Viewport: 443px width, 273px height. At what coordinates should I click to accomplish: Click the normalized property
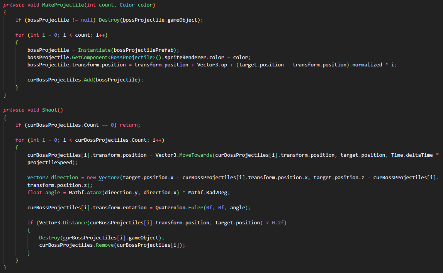coord(367,65)
